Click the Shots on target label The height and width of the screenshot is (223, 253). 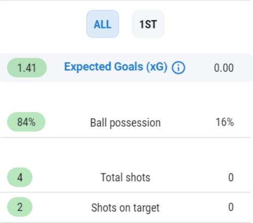(x=125, y=208)
